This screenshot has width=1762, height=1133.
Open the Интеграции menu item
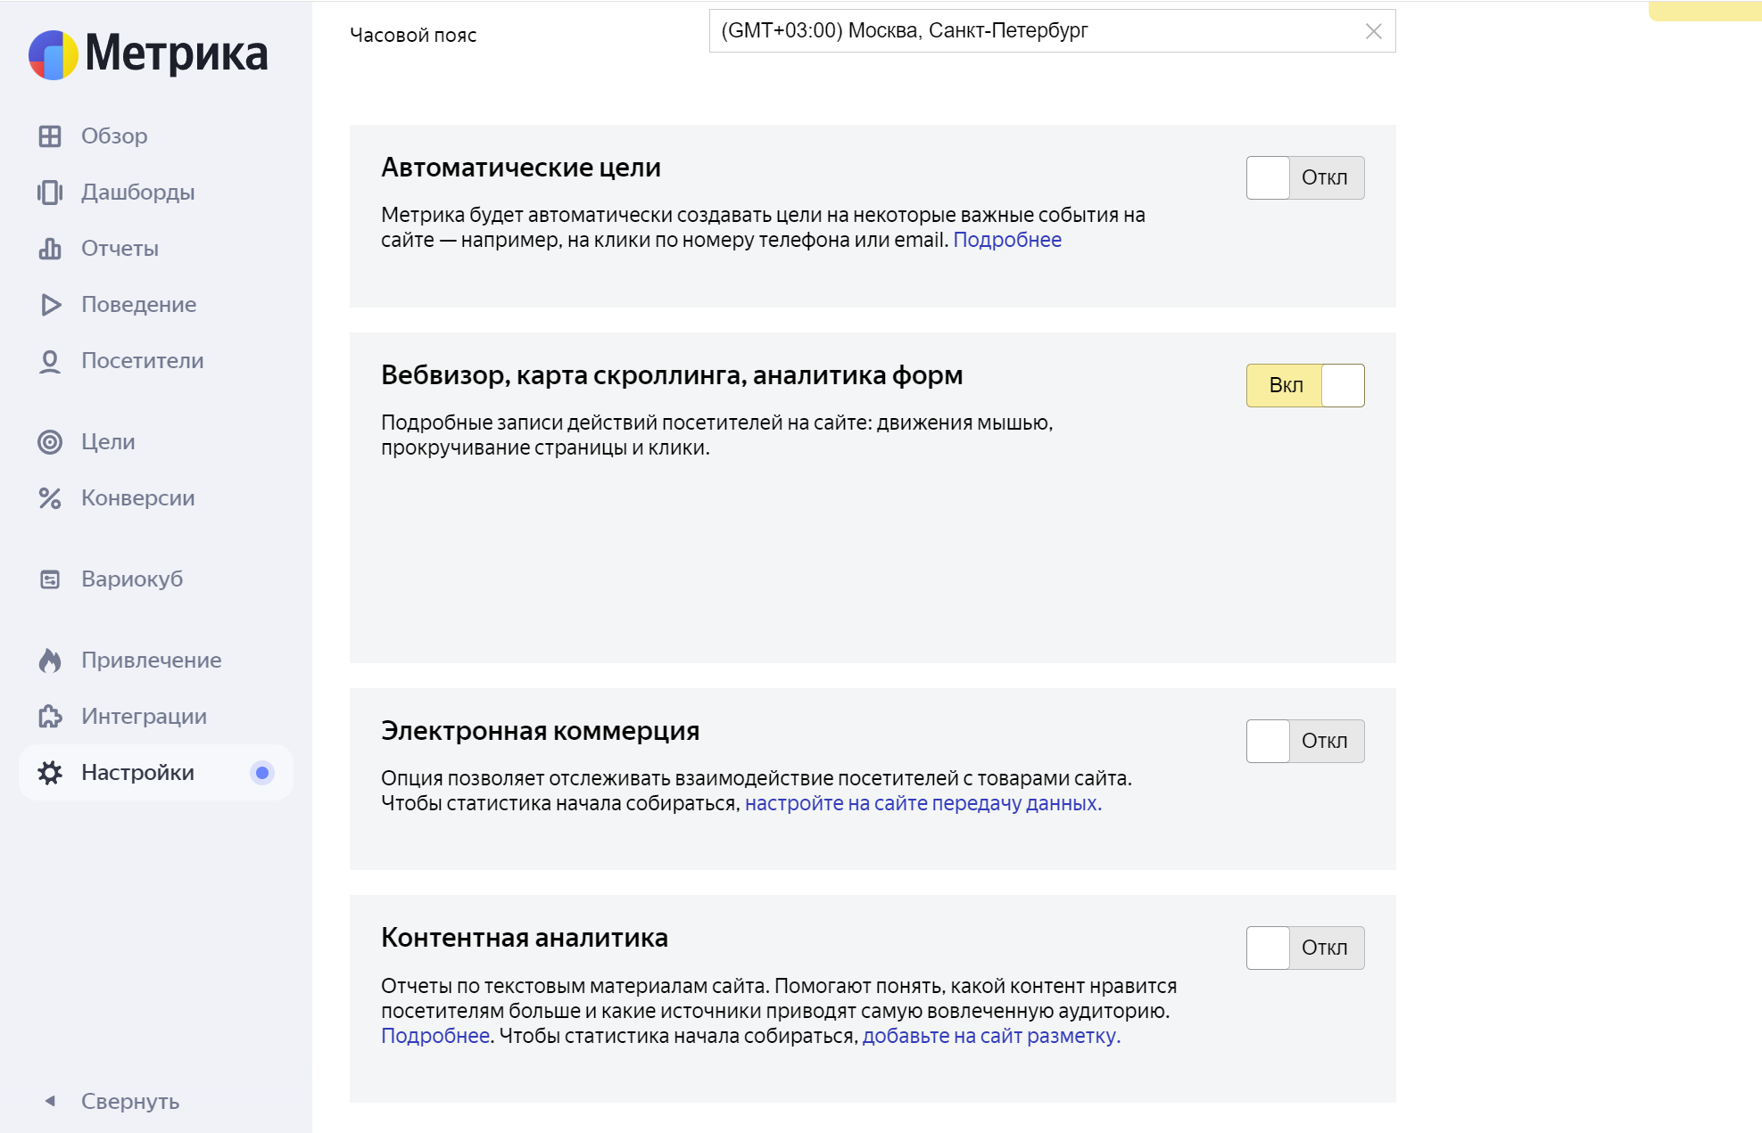point(144,717)
